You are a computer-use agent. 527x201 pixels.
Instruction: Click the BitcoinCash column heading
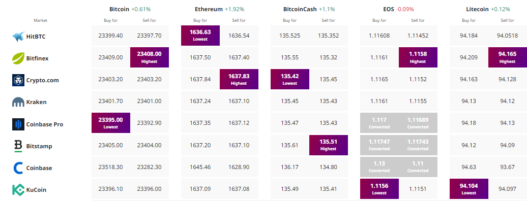[x=300, y=9]
